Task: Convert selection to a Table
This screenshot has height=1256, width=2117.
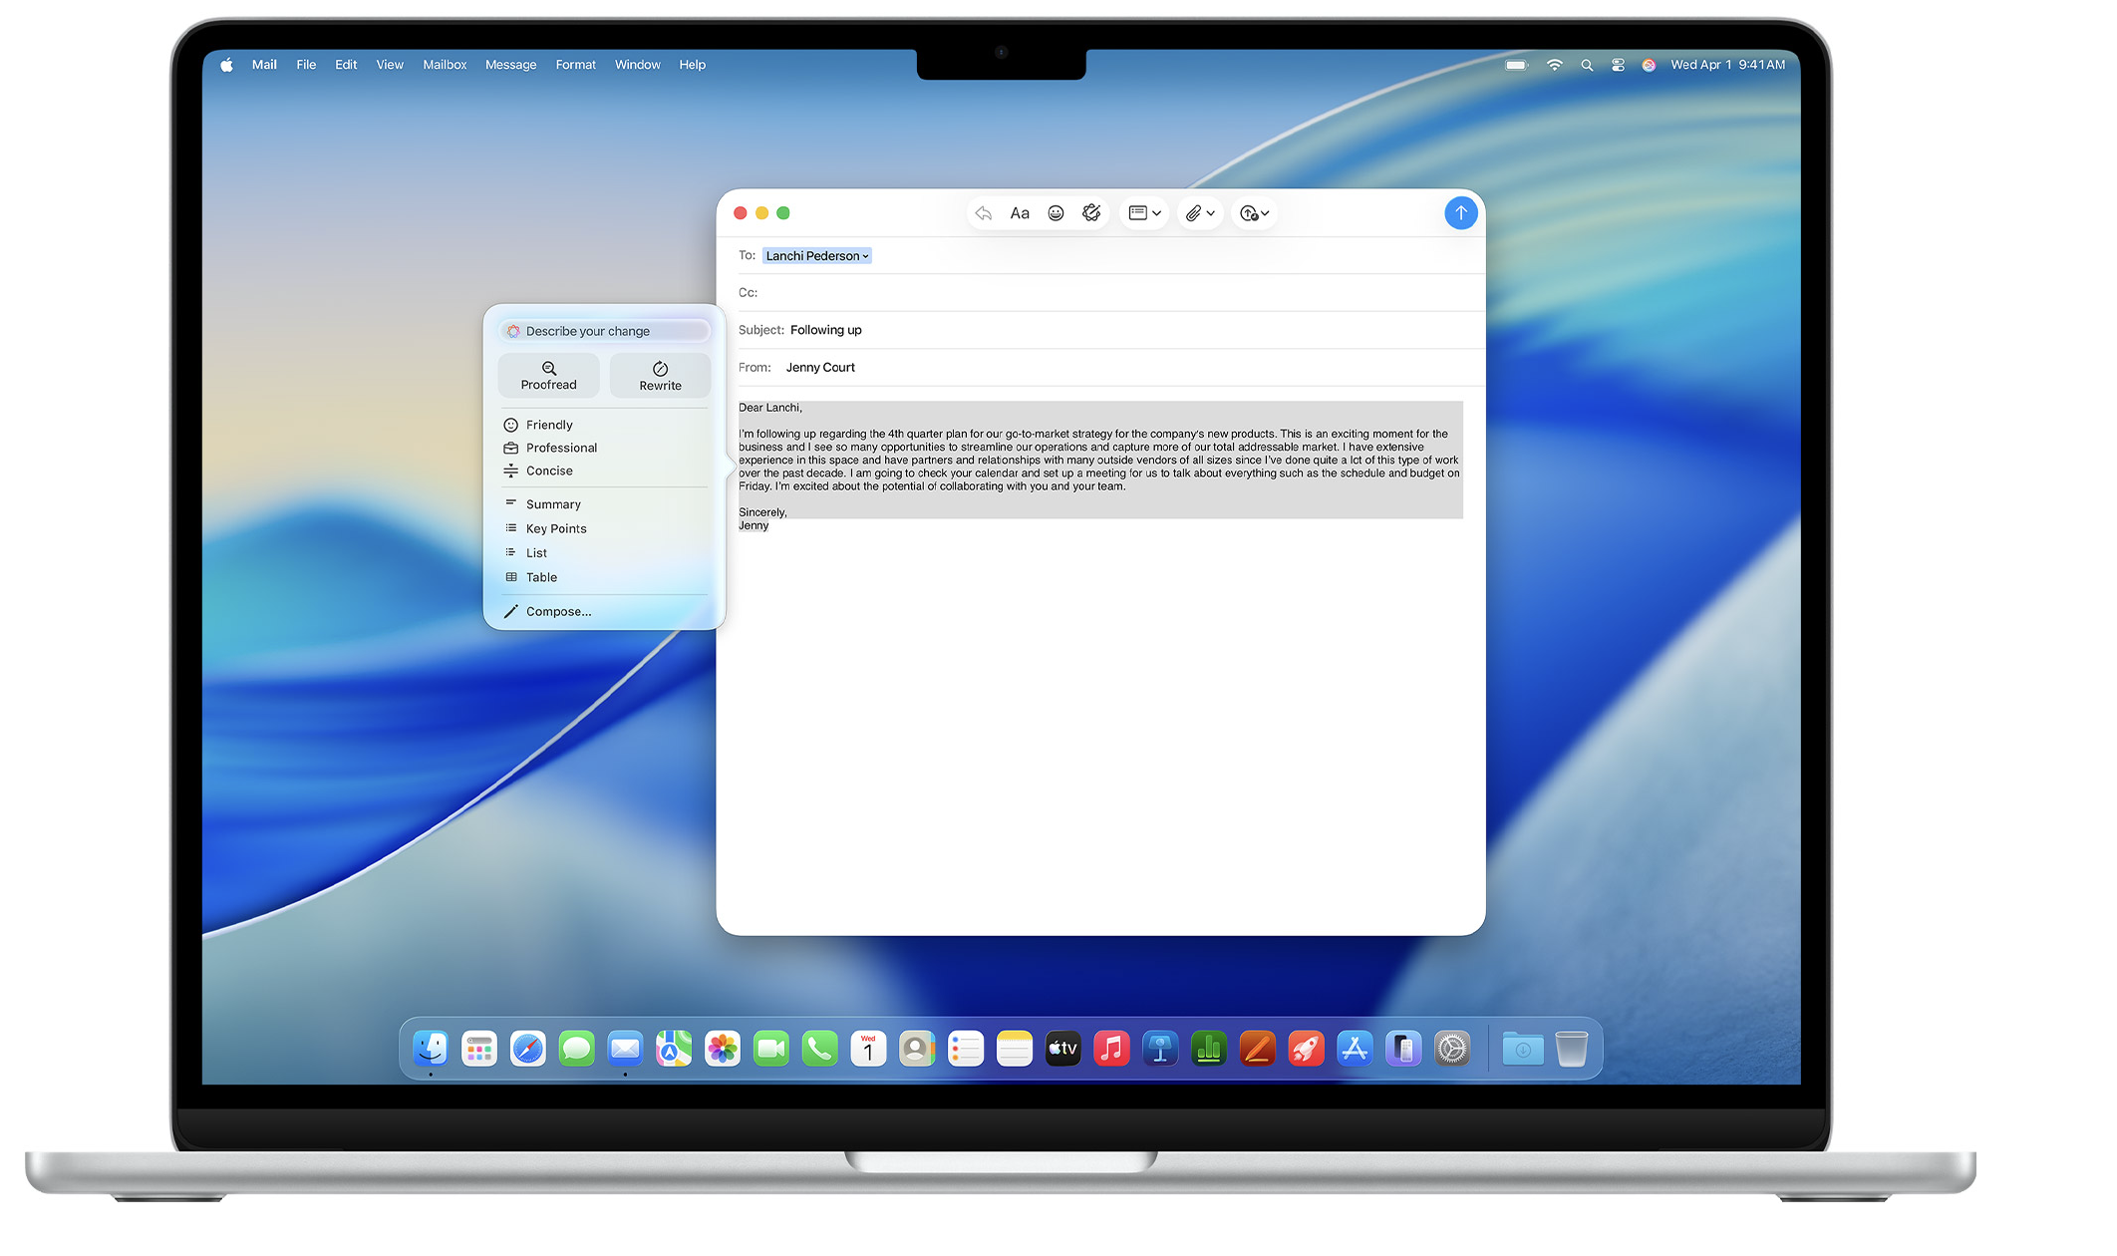Action: 541,577
